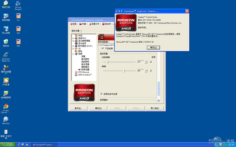Viewport: 236px width, 147px height.
Task: Open 网上邻居 desktop icon
Action: [x=6, y=30]
